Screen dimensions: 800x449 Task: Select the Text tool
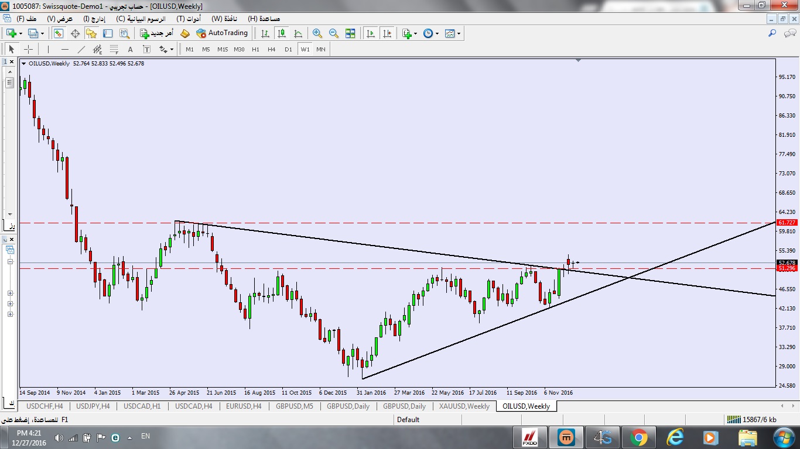130,49
